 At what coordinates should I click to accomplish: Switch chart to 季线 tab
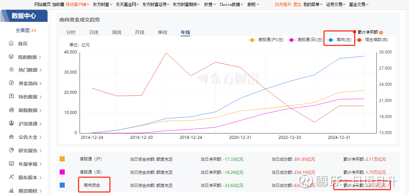click(x=163, y=32)
